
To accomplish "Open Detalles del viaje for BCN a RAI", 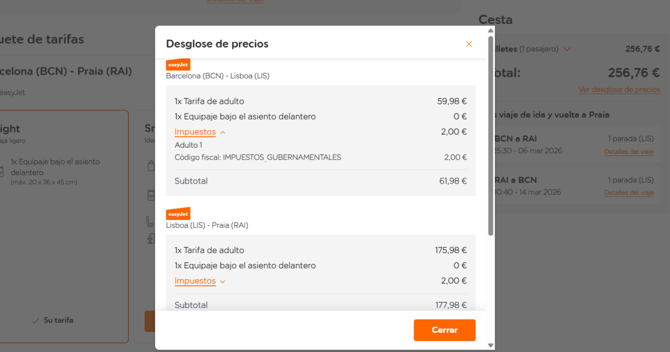I will 628,152.
